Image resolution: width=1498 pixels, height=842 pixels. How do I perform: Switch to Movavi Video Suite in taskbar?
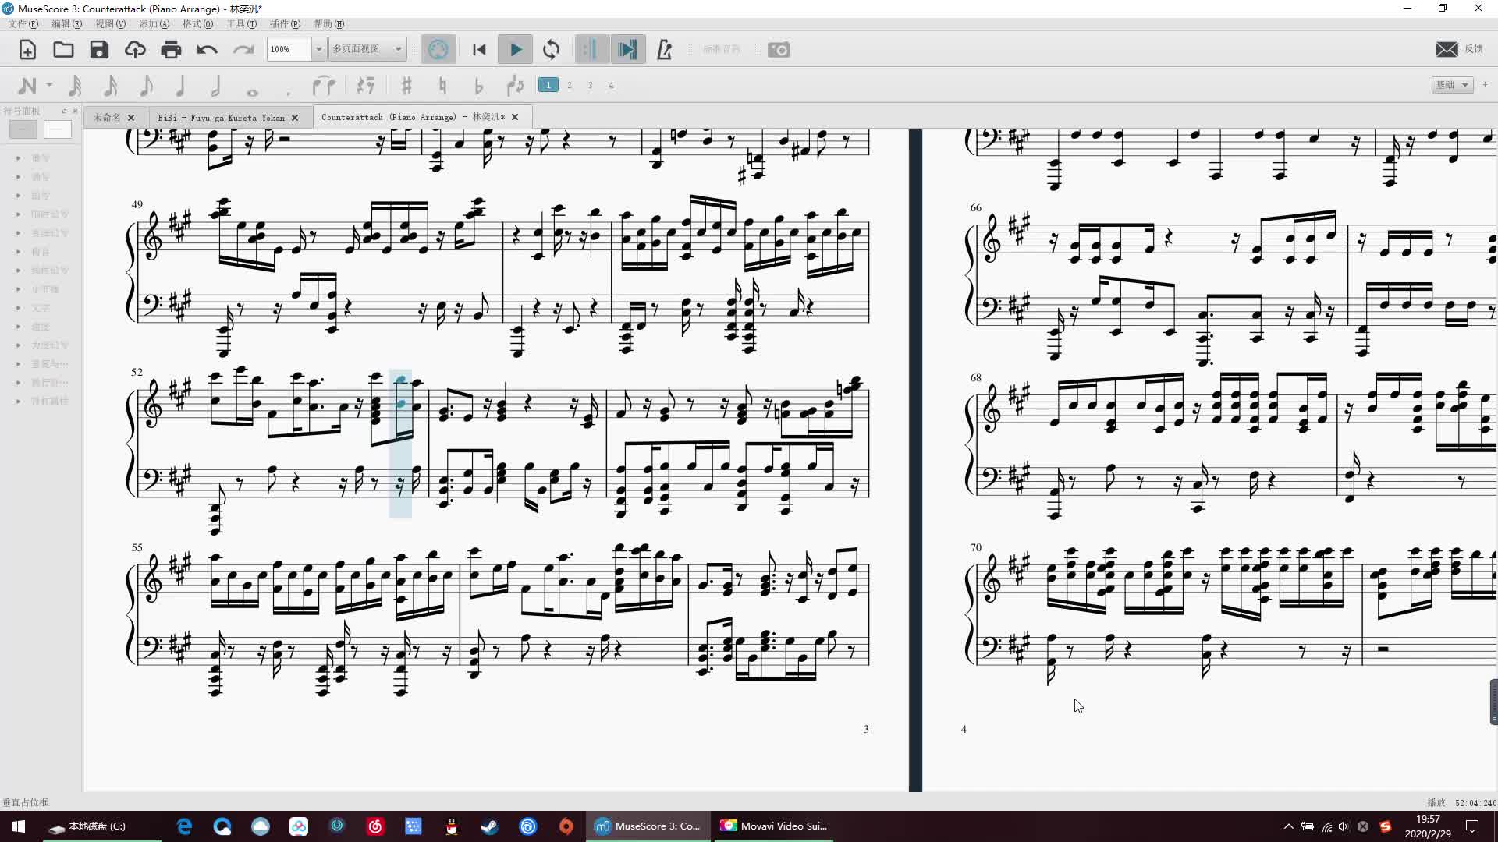click(773, 826)
